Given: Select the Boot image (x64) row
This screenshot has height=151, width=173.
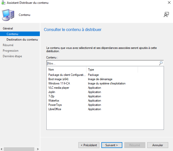Looking at the screenshot, I should (58, 79).
